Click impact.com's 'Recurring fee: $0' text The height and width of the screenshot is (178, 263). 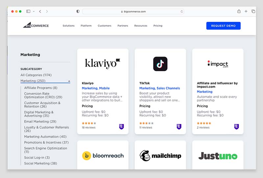pyautogui.click(x=210, y=115)
